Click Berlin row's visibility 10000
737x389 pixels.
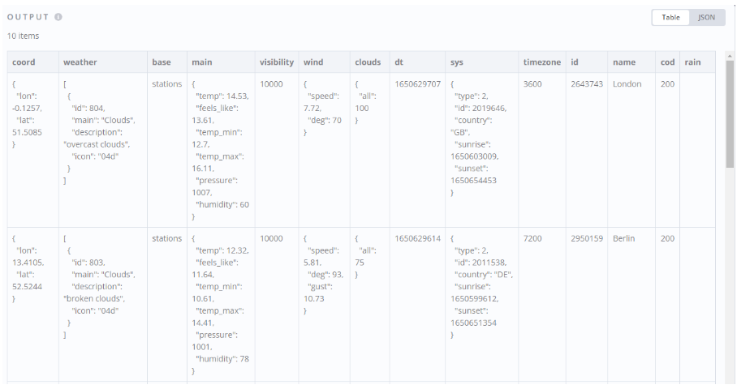(x=271, y=238)
